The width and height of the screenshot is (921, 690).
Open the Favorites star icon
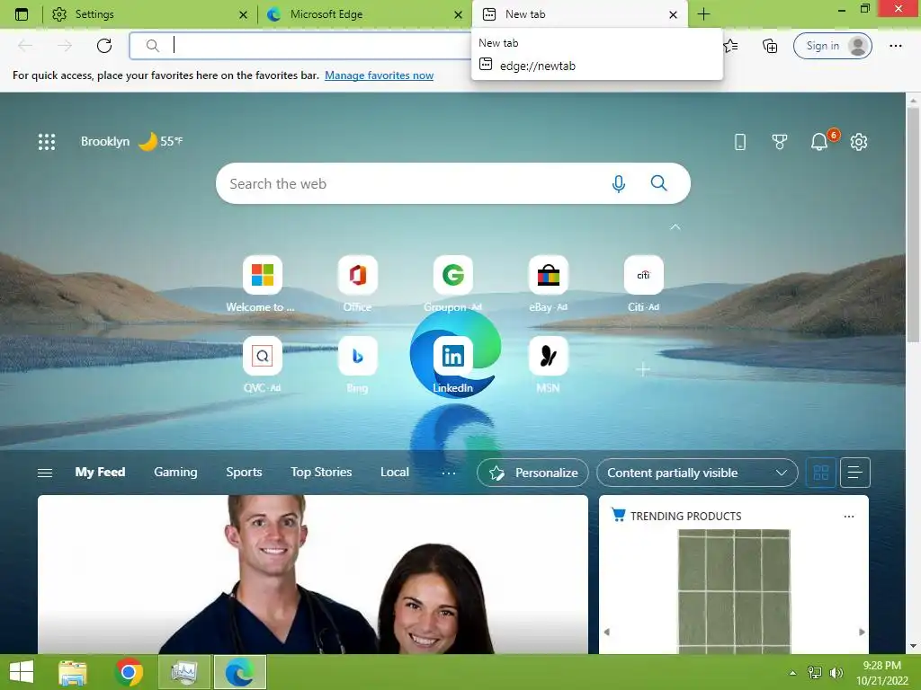point(731,45)
